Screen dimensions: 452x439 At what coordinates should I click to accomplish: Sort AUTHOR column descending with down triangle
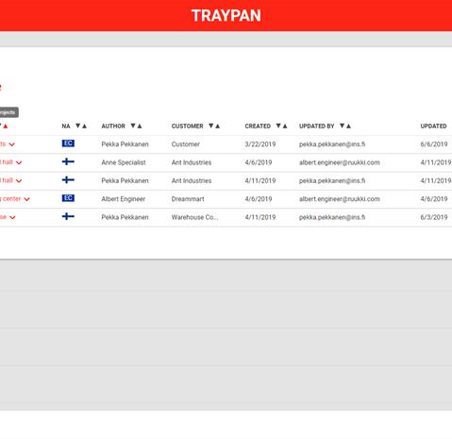point(133,126)
